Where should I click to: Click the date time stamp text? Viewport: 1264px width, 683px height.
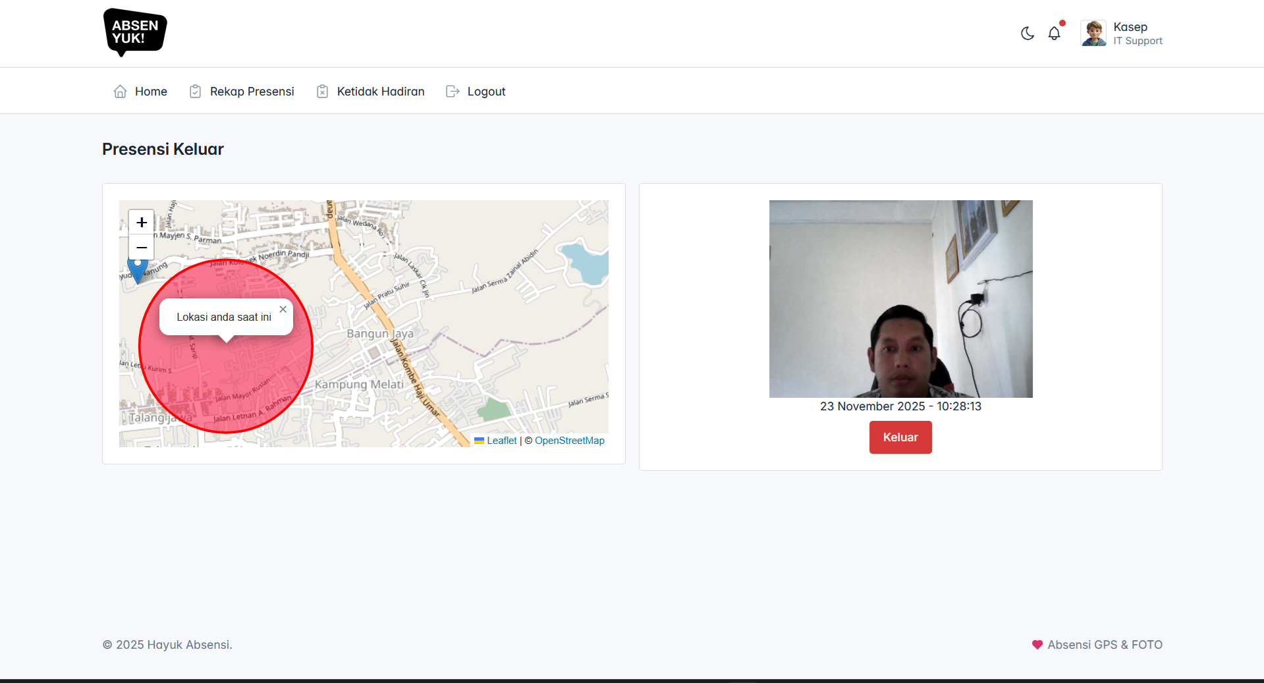(x=900, y=406)
